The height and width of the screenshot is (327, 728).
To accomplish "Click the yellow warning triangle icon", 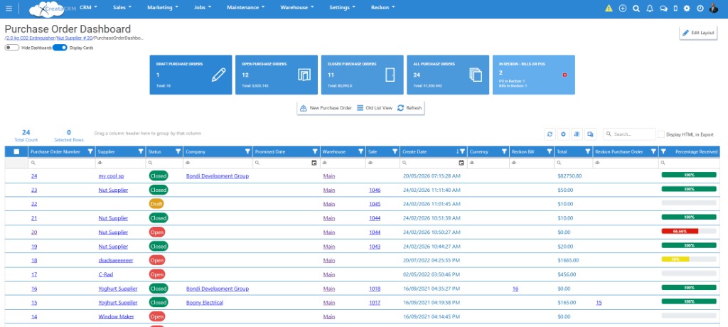I will (609, 9).
